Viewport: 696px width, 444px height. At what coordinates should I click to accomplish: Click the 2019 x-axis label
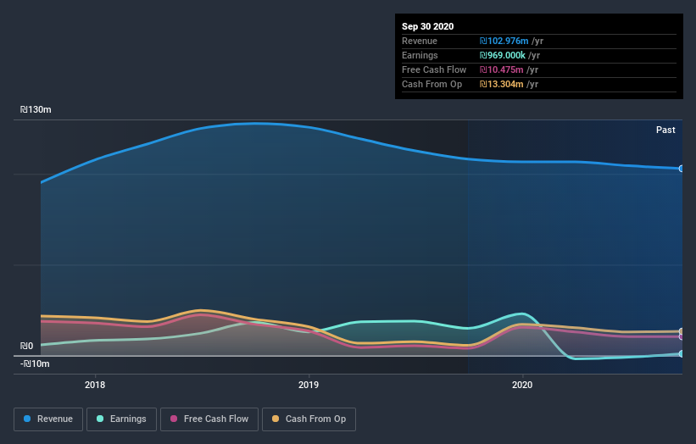309,385
